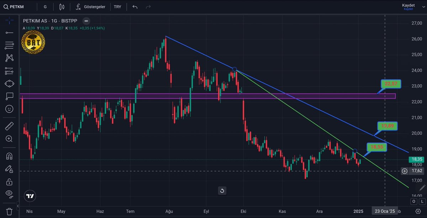Click the 17,62 crosshair price label
427x218 pixels.
pos(417,171)
